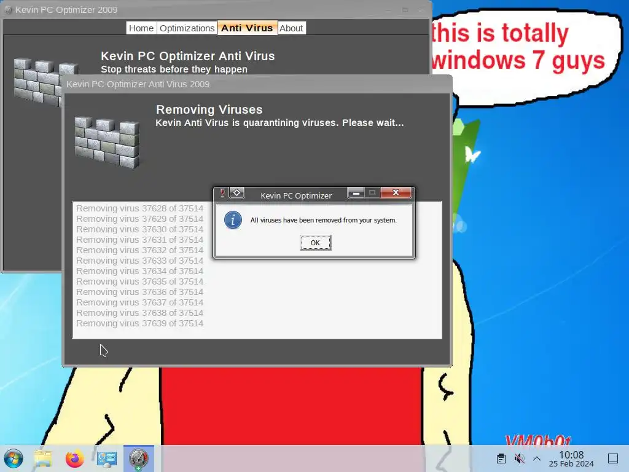
Task: Click the 'Kevin PC Optimizer Anti Virus' heading
Action: click(x=188, y=56)
